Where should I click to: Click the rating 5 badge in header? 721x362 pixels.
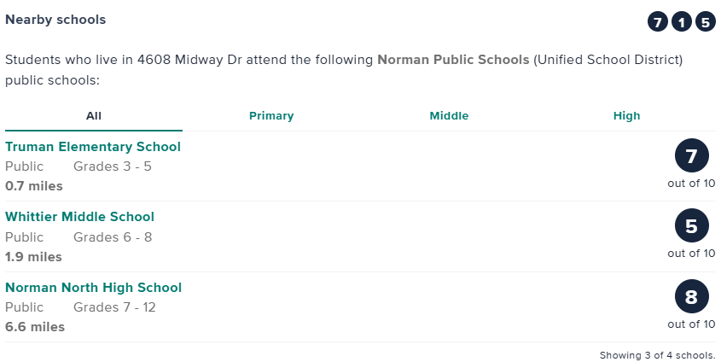[x=705, y=22]
